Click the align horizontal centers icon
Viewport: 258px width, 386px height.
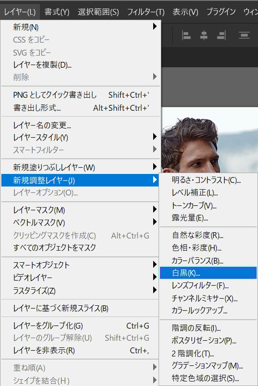click(204, 35)
